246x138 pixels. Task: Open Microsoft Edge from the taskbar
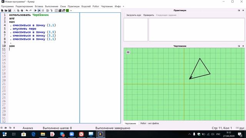(33, 134)
